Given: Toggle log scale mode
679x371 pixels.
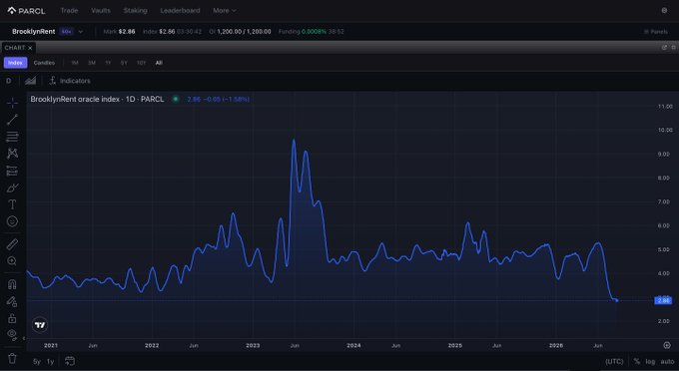Looking at the screenshot, I should [650, 361].
